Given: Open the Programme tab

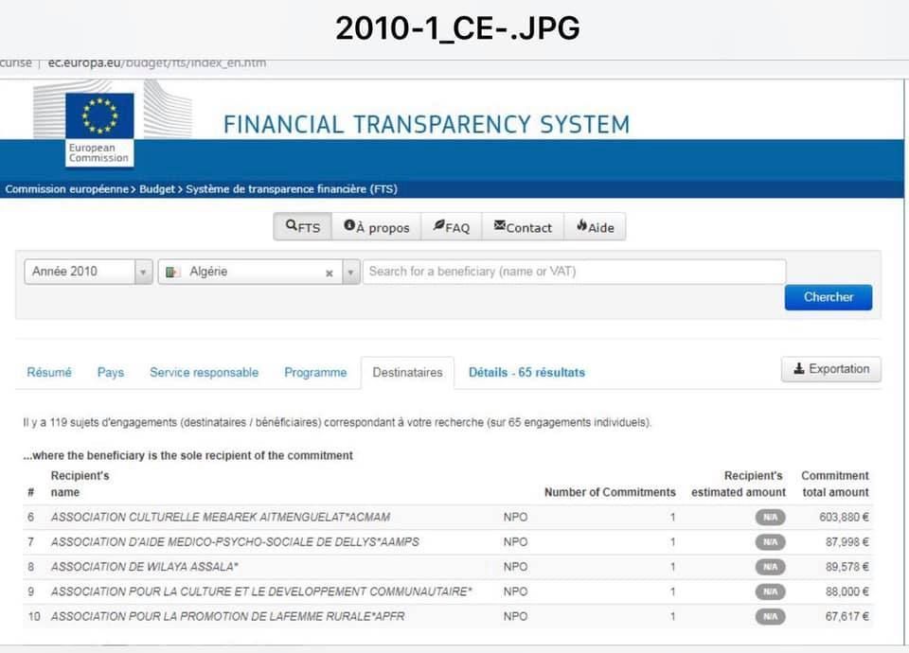Looking at the screenshot, I should (315, 373).
